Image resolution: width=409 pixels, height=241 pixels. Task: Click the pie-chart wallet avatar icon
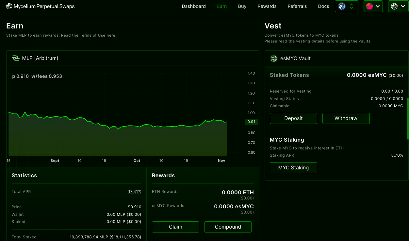click(x=369, y=6)
